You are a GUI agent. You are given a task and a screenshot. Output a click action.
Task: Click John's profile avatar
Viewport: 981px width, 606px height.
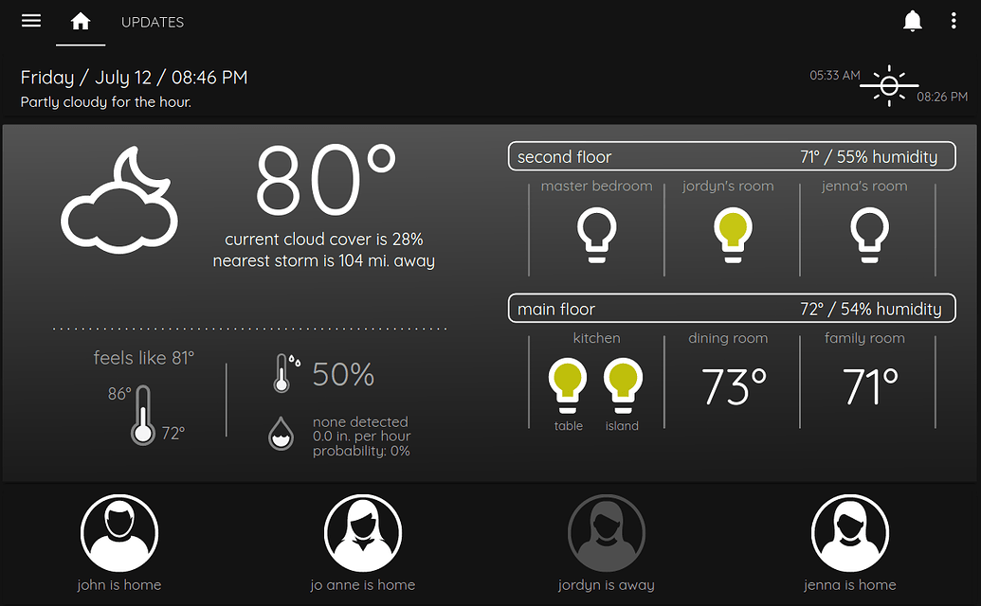118,532
